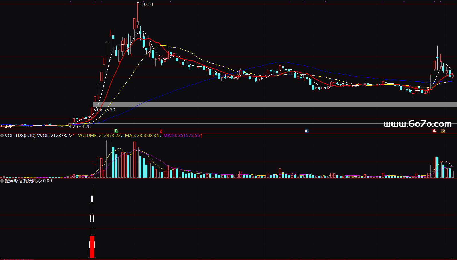Click the red 捉妖降龙 signal spike
Screen dimensions: 457x260
pos(92,246)
